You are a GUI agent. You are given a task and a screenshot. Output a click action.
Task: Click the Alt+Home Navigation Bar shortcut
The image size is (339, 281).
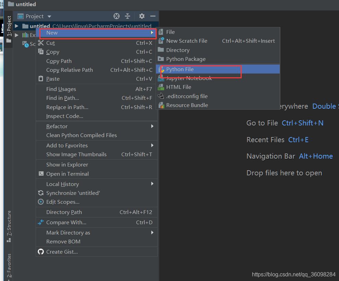click(x=316, y=156)
